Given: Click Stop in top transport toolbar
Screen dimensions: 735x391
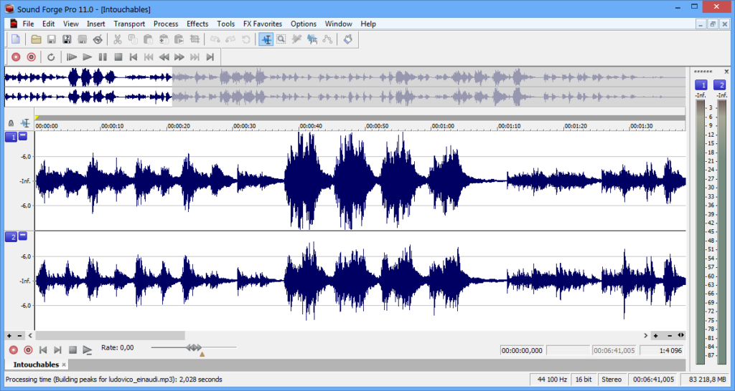Looking at the screenshot, I should pos(118,57).
